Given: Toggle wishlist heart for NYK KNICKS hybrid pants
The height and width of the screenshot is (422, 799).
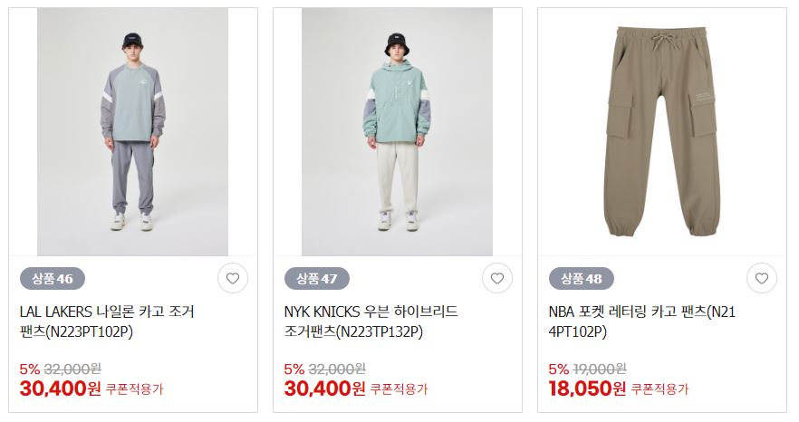Looking at the screenshot, I should 496,278.
